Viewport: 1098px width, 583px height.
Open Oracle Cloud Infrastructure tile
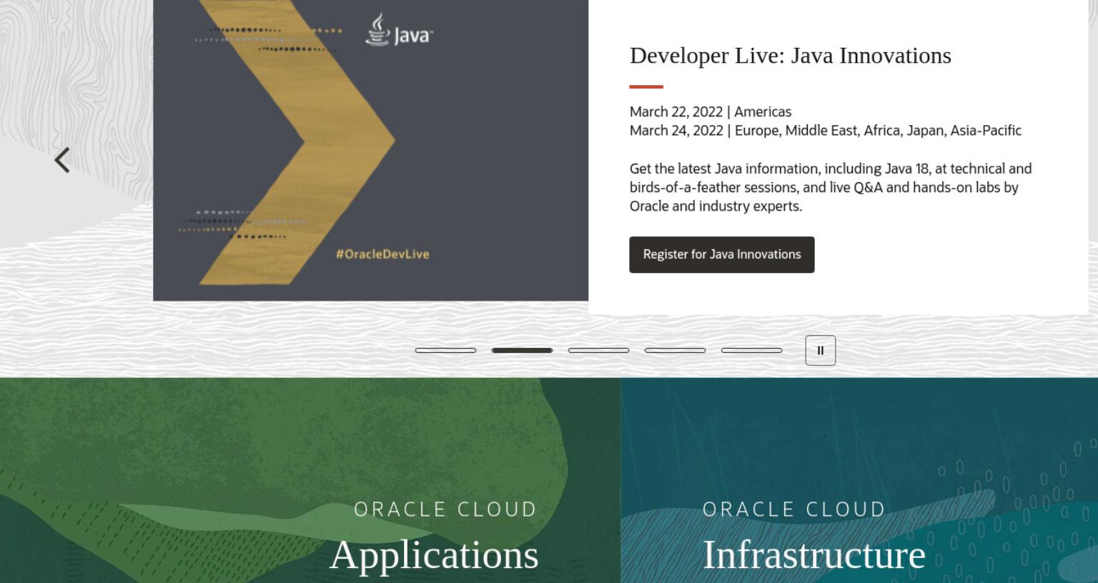point(859,480)
